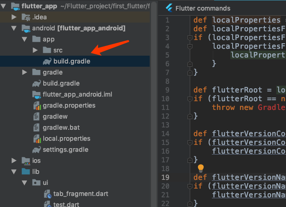Click the local.properties file icon
The height and width of the screenshot is (207, 286).
tap(37, 139)
